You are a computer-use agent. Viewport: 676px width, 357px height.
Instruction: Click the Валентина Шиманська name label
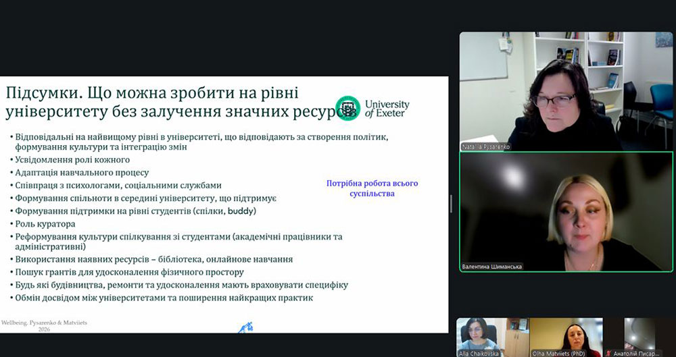(x=492, y=267)
